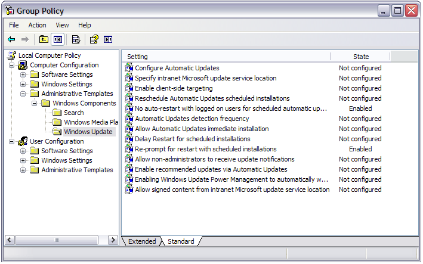423x264 pixels.
Task: Click the Computer Configuration computer icon
Action: tap(23, 65)
